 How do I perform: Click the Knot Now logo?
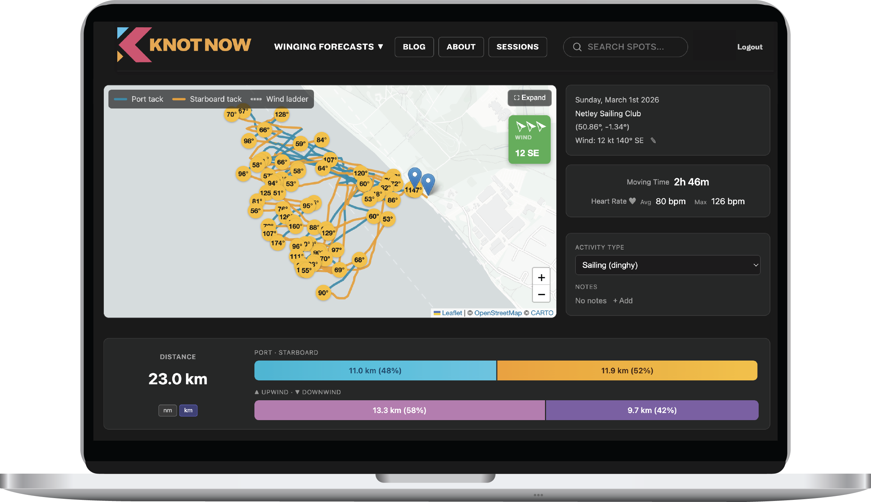click(183, 44)
